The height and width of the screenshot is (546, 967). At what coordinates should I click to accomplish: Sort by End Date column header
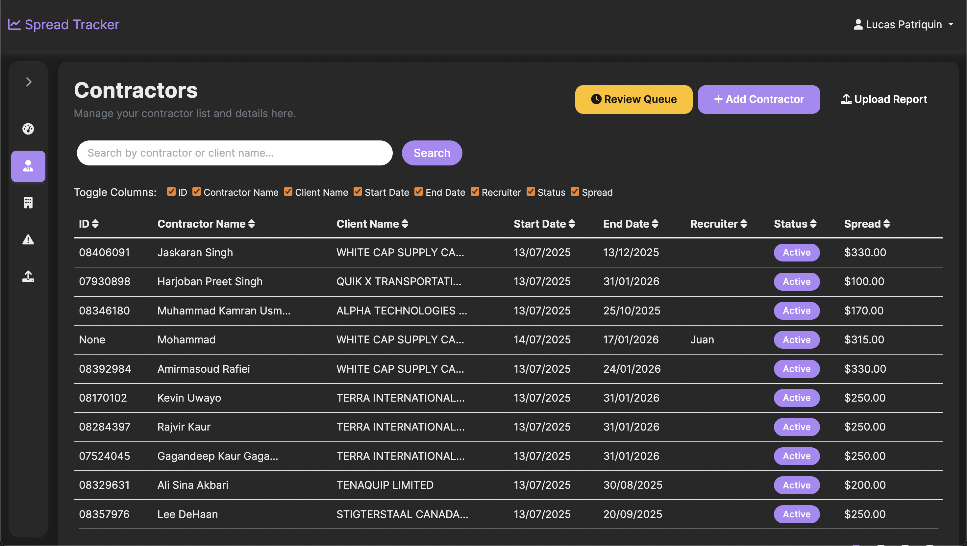click(631, 224)
